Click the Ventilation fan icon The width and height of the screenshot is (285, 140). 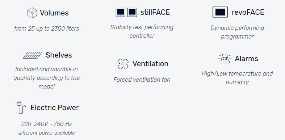click(x=123, y=64)
